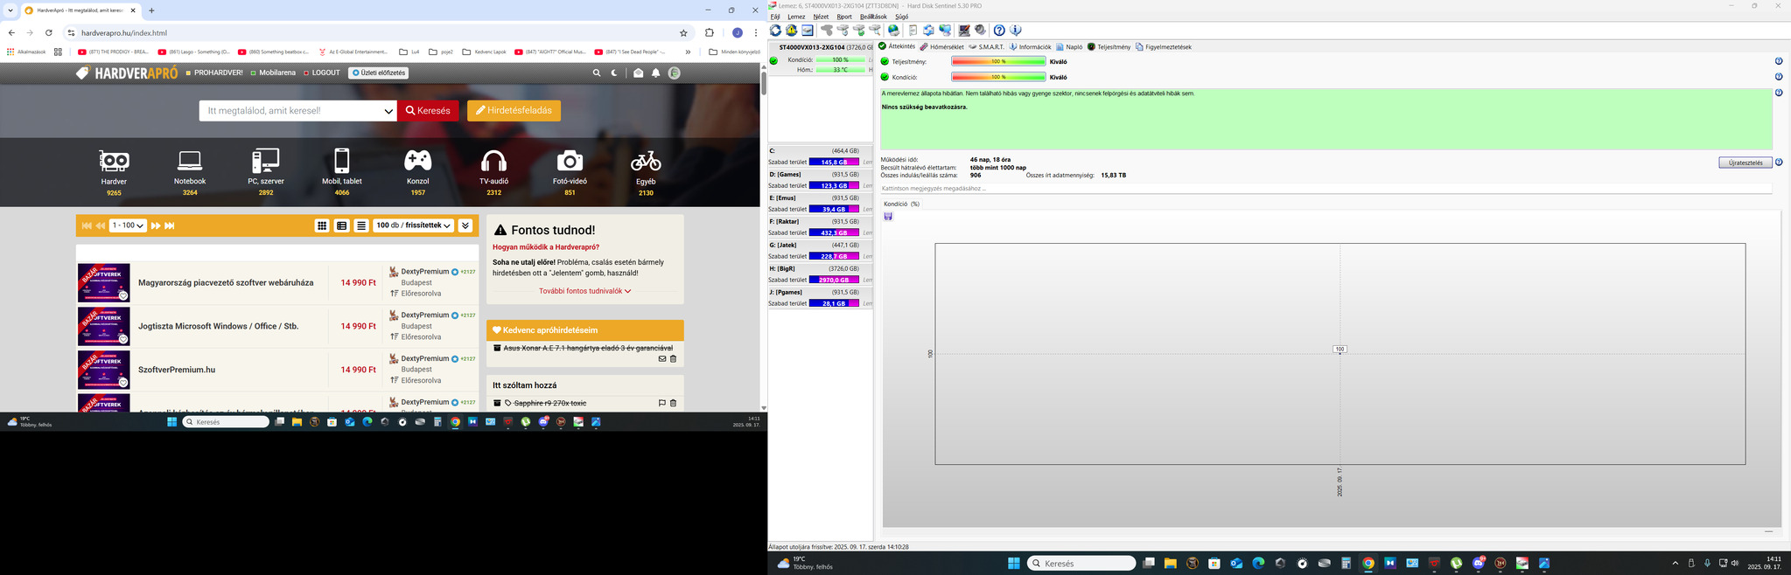Click the green globe toolbar icon
Image resolution: width=1791 pixels, height=575 pixels.
coord(893,31)
